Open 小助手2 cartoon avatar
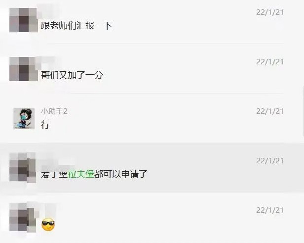This screenshot has width=304, height=243. pyautogui.click(x=24, y=118)
